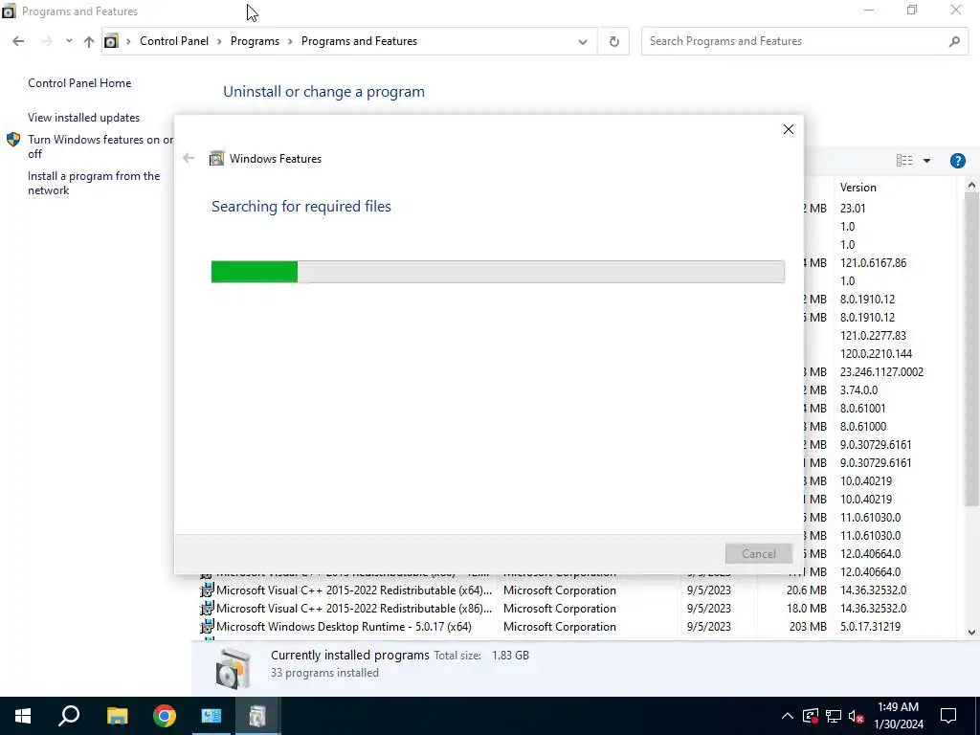Image resolution: width=980 pixels, height=735 pixels.
Task: Click the search magnifier icon
Action: (954, 41)
